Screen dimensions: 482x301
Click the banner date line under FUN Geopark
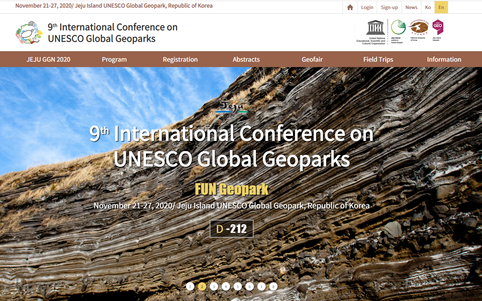pyautogui.click(x=231, y=206)
